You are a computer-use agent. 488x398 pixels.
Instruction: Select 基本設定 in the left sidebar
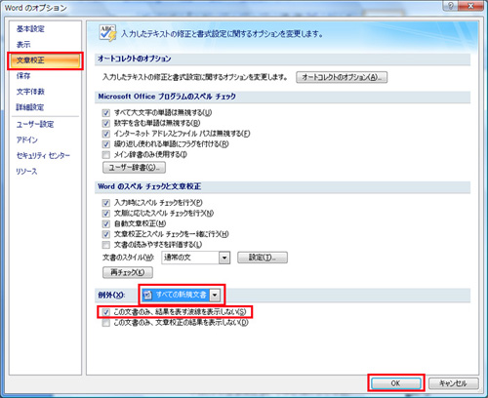point(30,28)
